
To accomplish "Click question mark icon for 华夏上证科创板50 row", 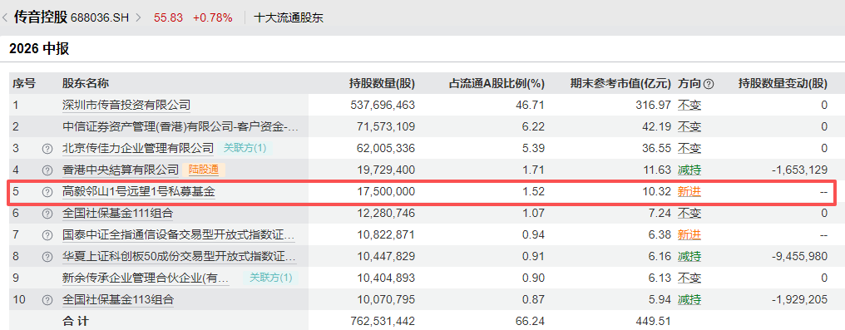I will coord(47,256).
